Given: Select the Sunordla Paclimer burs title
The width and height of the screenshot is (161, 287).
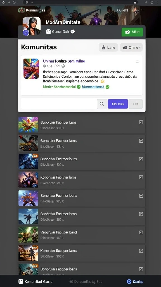Looking at the screenshot, I should pyautogui.click(x=58, y=159).
